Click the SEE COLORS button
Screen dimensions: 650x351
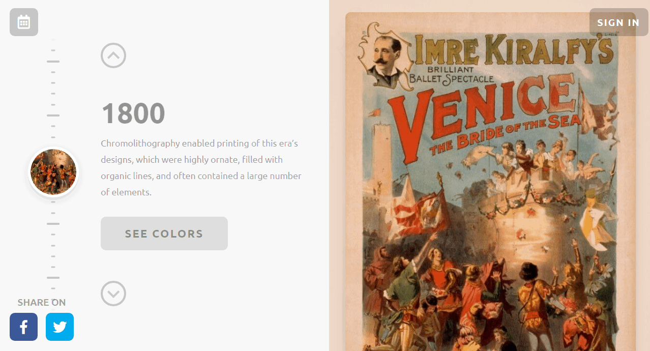(164, 233)
